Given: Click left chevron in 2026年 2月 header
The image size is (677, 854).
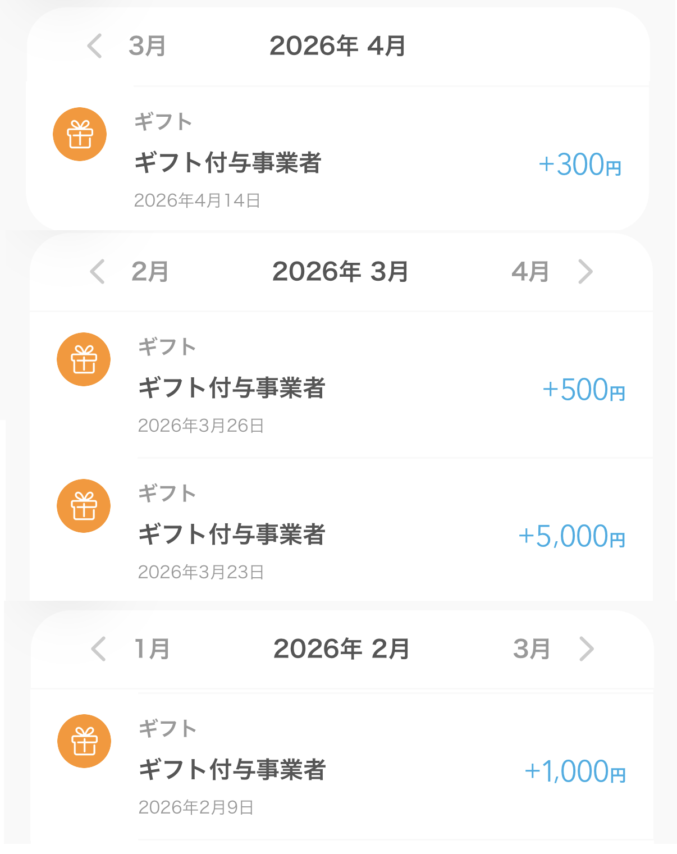Looking at the screenshot, I should point(99,649).
